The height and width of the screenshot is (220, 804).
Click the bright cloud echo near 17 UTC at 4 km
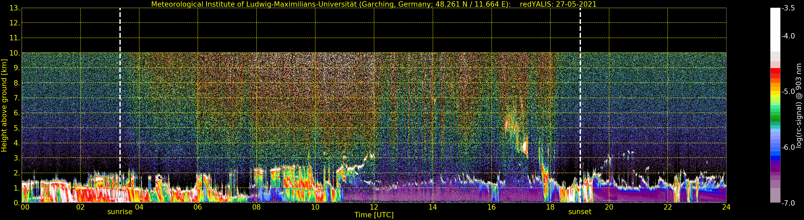pyautogui.click(x=525, y=146)
